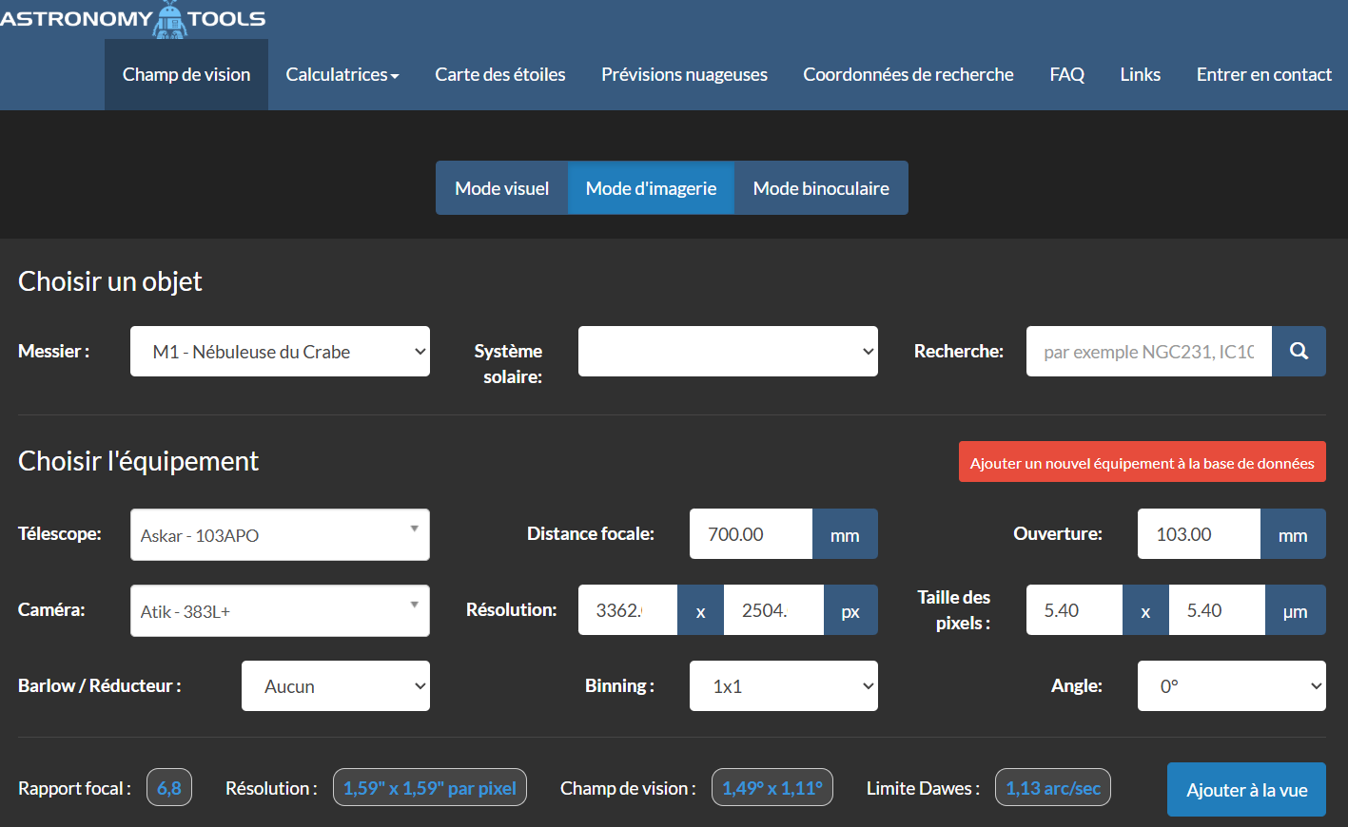1348x827 pixels.
Task: Switch to Mode visuel
Action: coord(502,188)
